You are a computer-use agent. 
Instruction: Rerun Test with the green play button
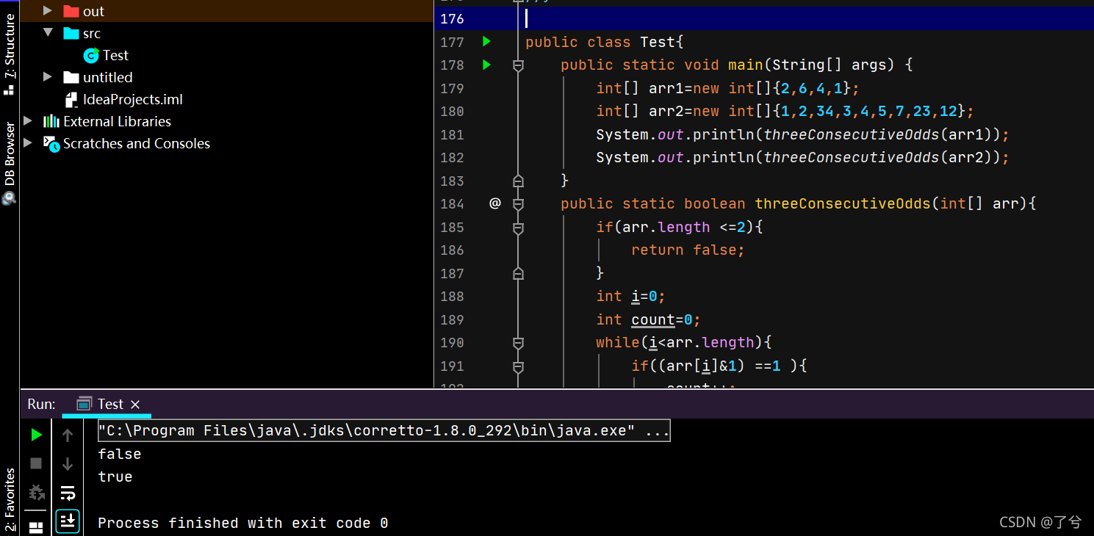[x=36, y=435]
